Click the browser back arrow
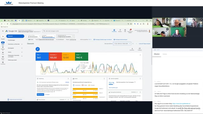 click(2, 24)
